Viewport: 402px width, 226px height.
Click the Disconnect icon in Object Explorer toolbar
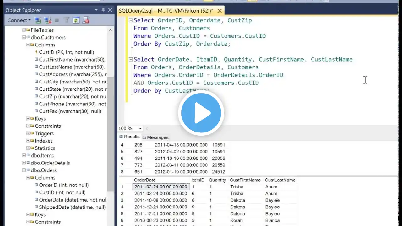tap(48, 20)
